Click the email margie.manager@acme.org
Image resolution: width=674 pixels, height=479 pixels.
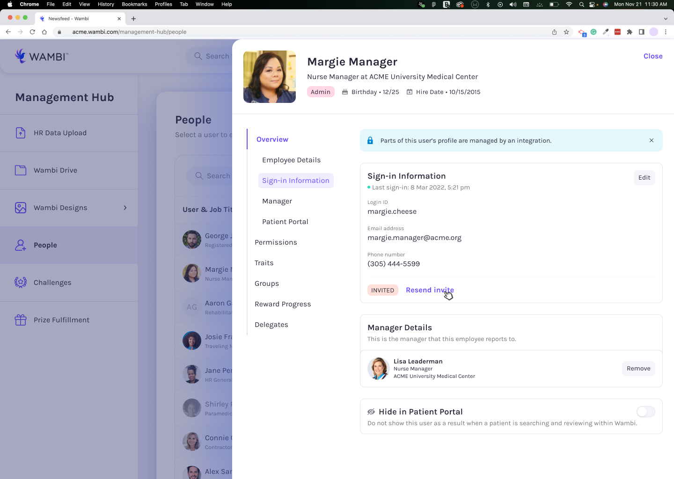(414, 238)
